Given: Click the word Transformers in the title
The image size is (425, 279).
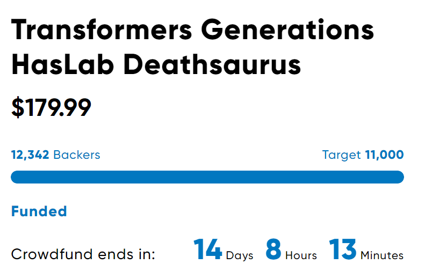Looking at the screenshot, I should [102, 30].
